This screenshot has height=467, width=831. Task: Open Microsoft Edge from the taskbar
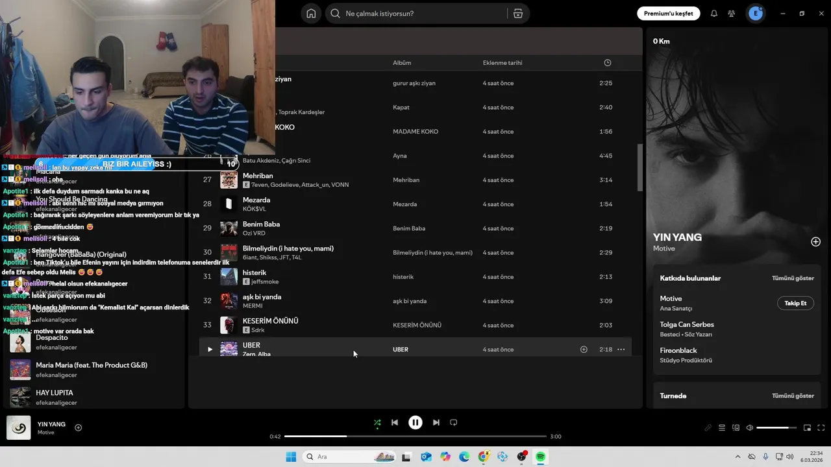point(464,457)
